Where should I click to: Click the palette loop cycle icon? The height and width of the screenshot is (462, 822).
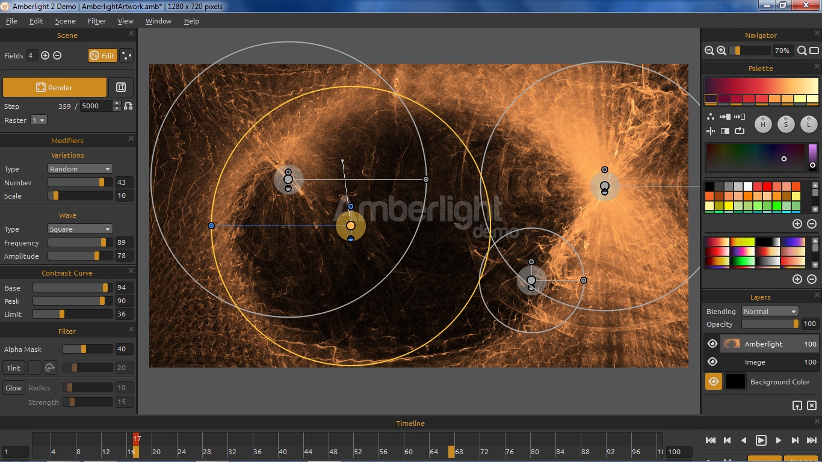point(740,131)
